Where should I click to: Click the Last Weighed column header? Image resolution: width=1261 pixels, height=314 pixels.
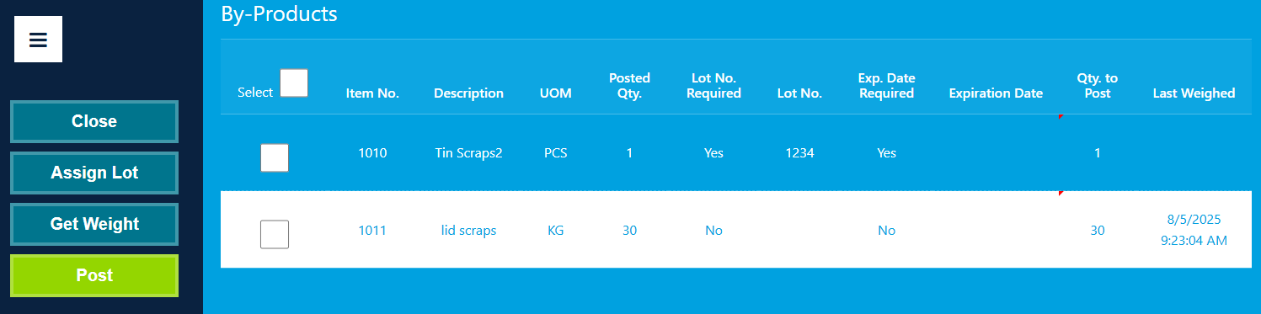click(x=1194, y=93)
